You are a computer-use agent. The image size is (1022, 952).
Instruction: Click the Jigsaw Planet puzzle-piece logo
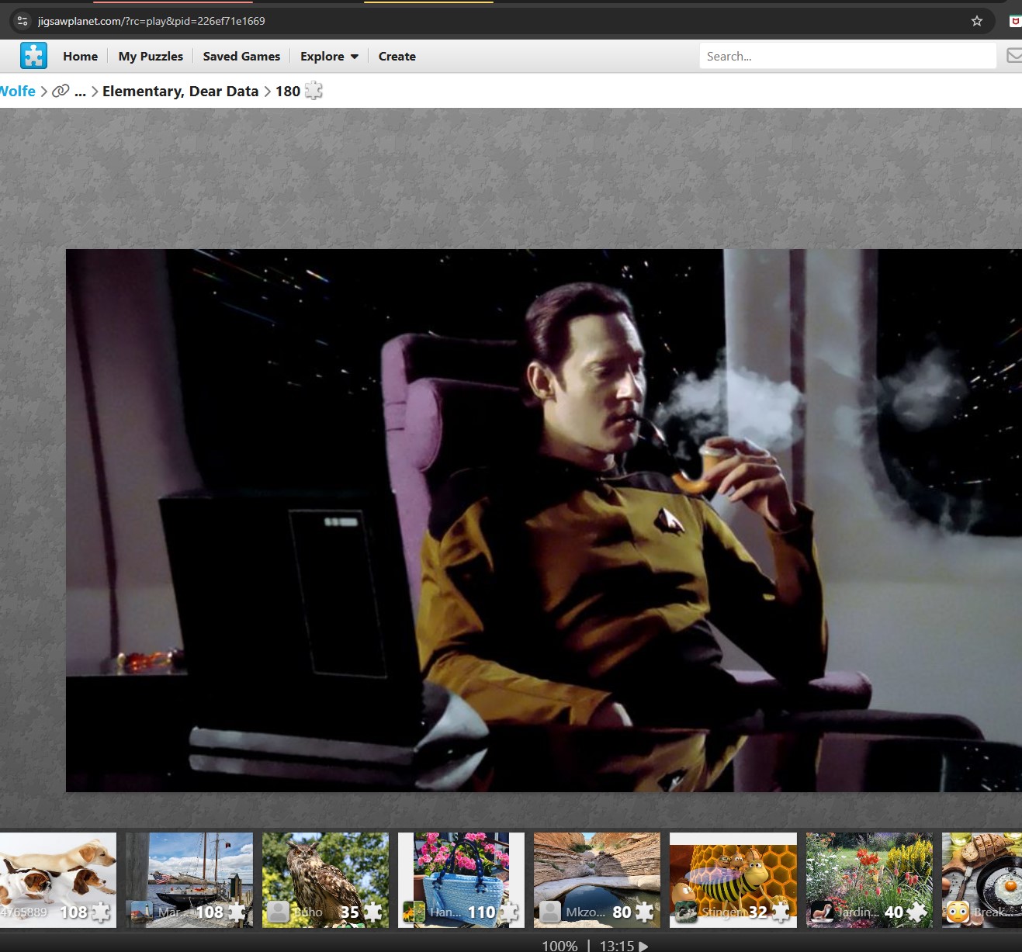(x=33, y=56)
